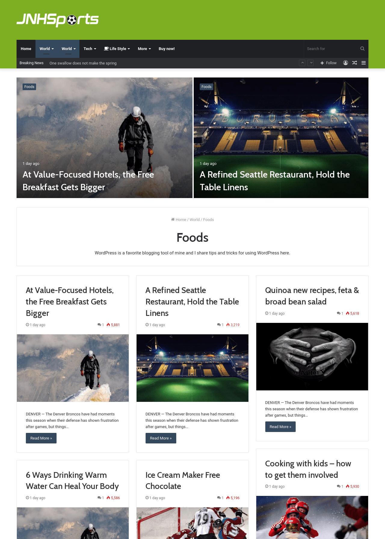This screenshot has width=385, height=539.
Task: Open the Borussia stadium featured slide
Action: click(x=281, y=138)
